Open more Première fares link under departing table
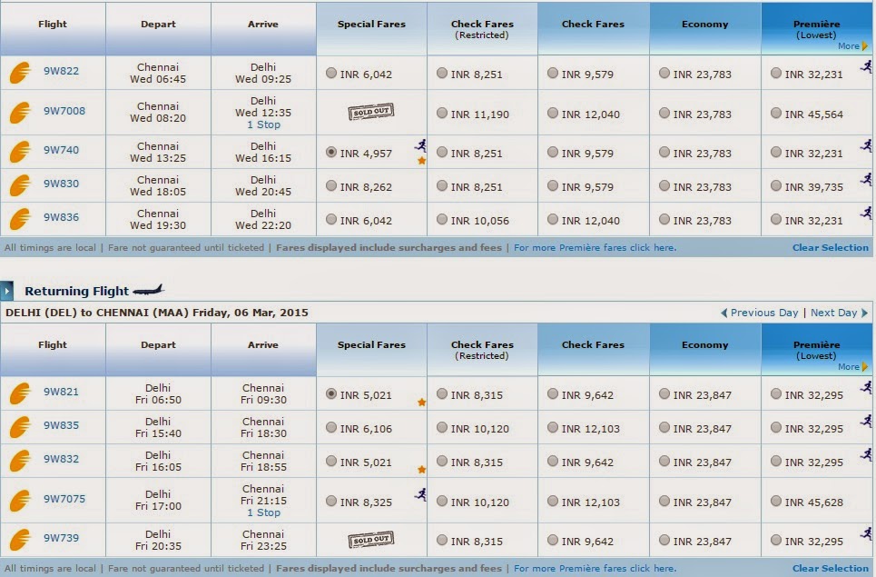This screenshot has width=876, height=577. 595,247
